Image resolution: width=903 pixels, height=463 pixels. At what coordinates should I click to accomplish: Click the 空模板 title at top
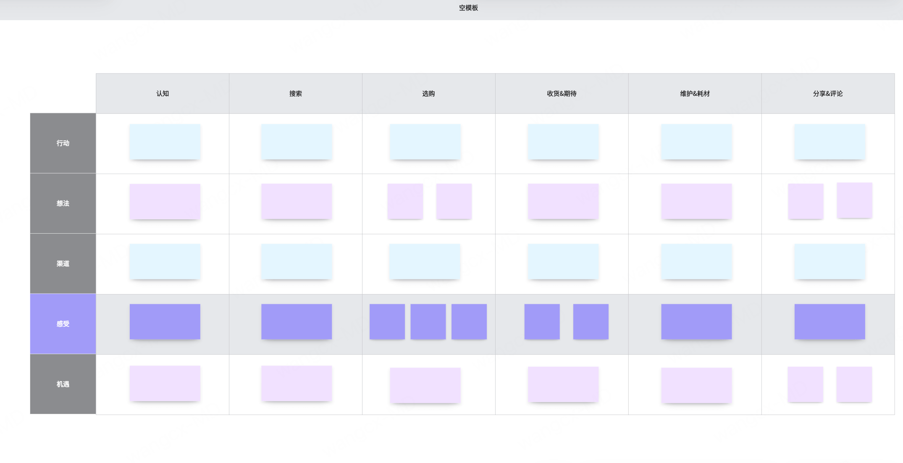pos(468,8)
